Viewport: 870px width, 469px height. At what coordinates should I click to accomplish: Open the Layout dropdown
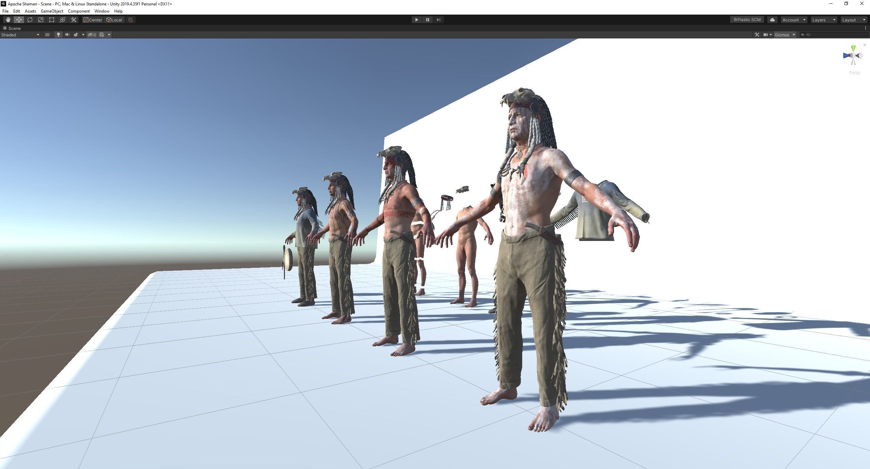(853, 20)
